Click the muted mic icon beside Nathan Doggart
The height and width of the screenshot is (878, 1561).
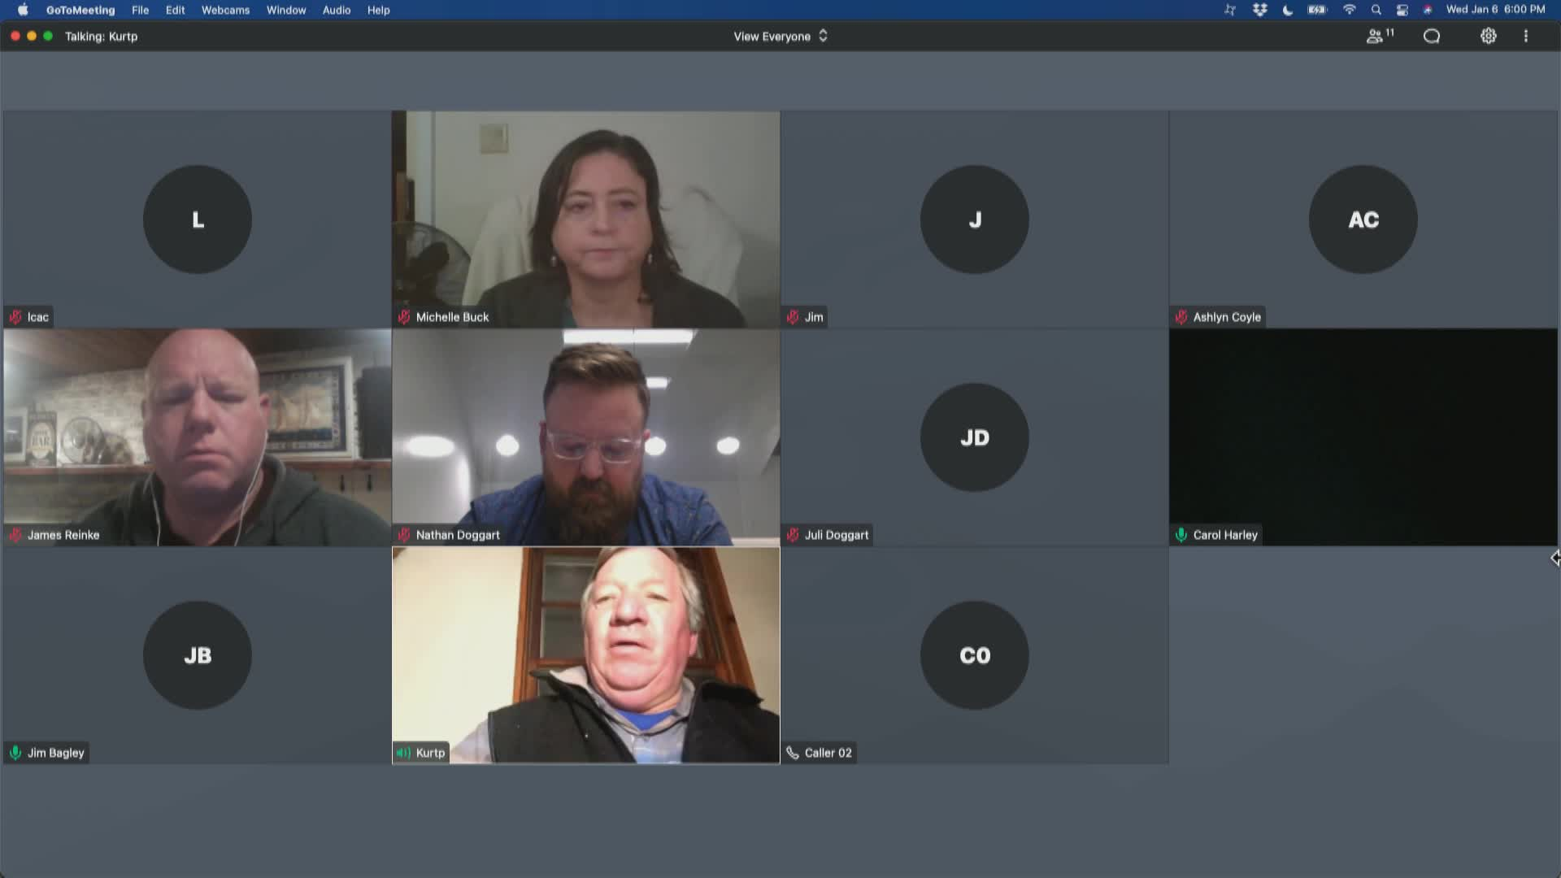coord(404,535)
